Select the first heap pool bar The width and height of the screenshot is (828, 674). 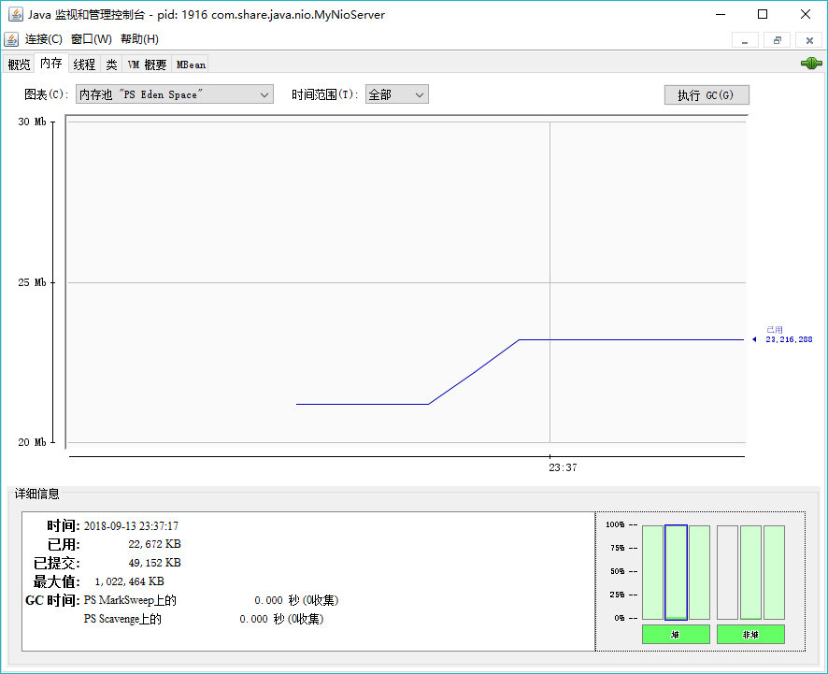652,572
